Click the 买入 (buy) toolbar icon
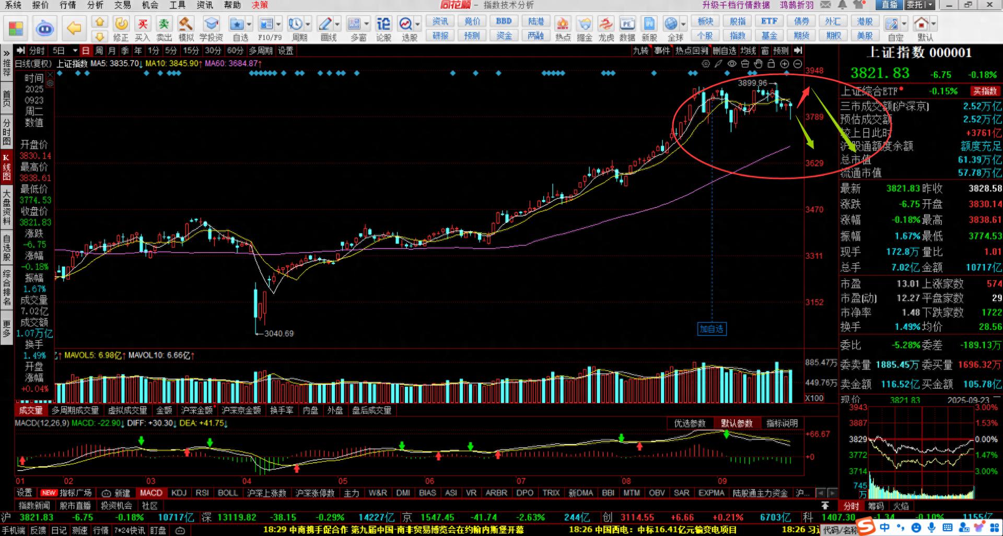1003x536 pixels. pyautogui.click(x=142, y=28)
